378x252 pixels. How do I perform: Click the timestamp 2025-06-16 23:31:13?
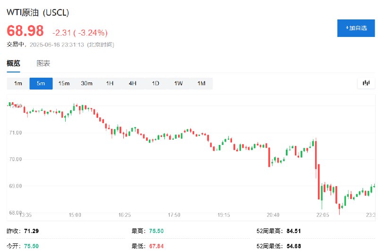(57, 45)
